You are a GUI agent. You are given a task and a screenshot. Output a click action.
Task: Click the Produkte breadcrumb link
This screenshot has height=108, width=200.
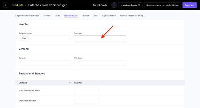click(18, 5)
